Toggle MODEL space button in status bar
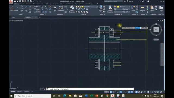Screen dimensions: 174x98 tap(107, 92)
